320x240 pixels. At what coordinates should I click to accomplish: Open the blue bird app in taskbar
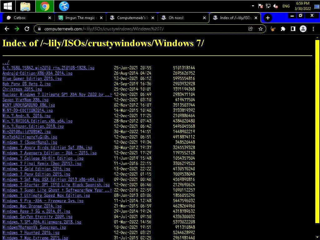click(x=64, y=6)
